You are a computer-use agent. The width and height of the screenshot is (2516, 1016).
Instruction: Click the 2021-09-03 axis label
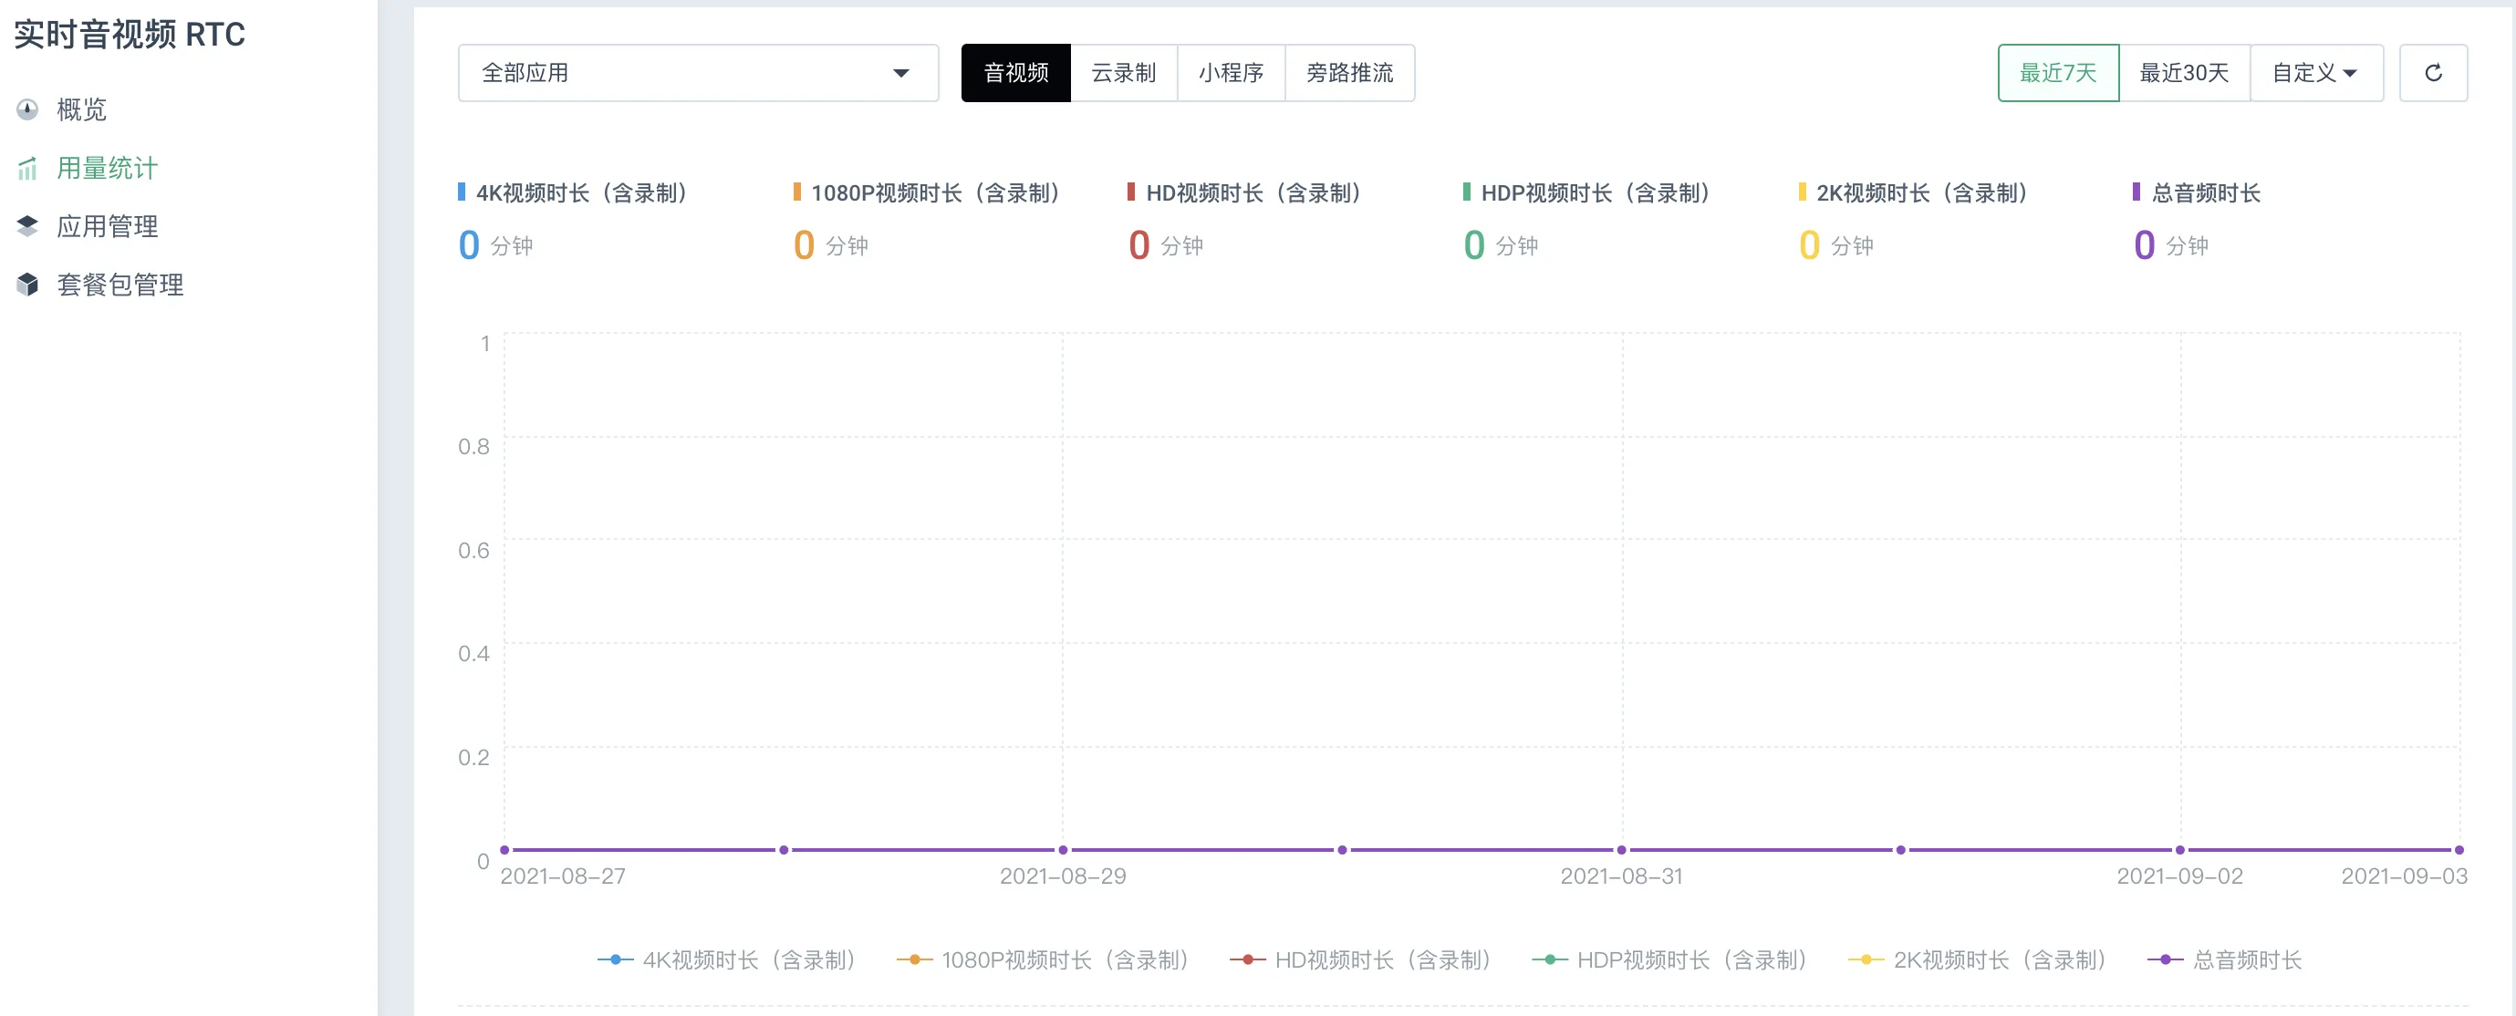pos(2404,876)
